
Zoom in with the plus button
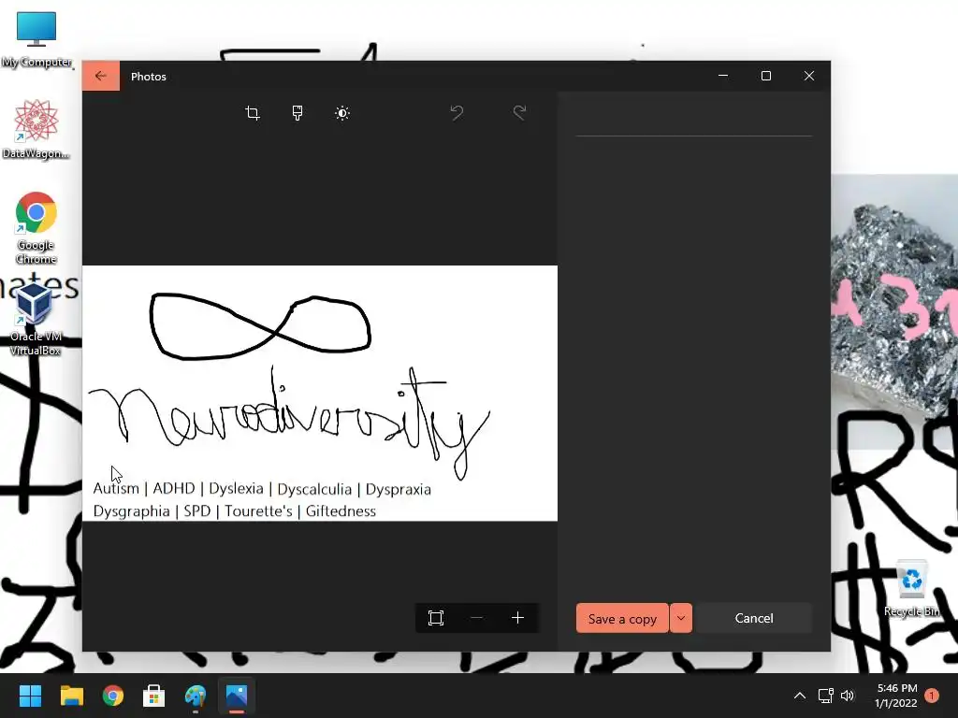coord(517,618)
